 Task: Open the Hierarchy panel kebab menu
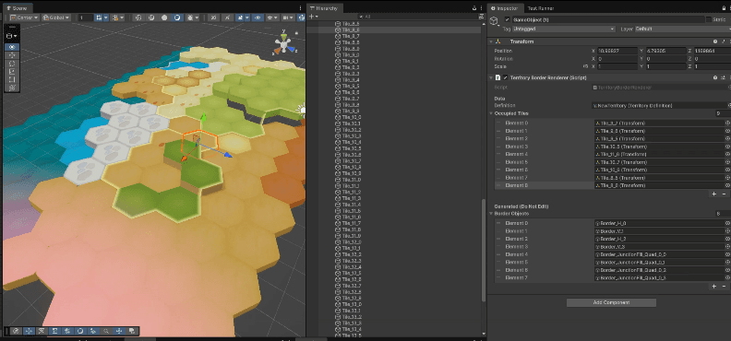[x=482, y=8]
